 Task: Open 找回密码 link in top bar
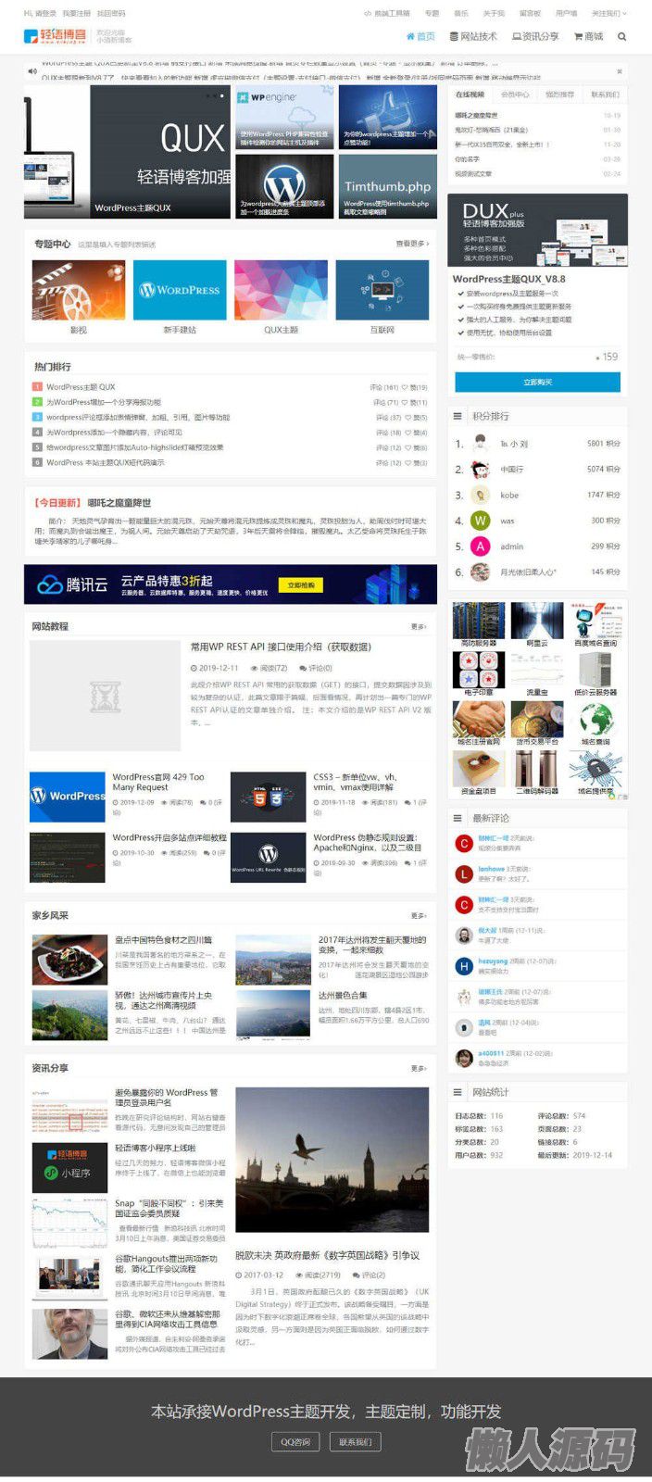click(x=111, y=14)
